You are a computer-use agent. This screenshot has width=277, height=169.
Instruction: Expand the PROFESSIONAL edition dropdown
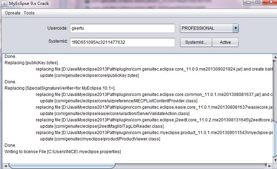pos(235,28)
